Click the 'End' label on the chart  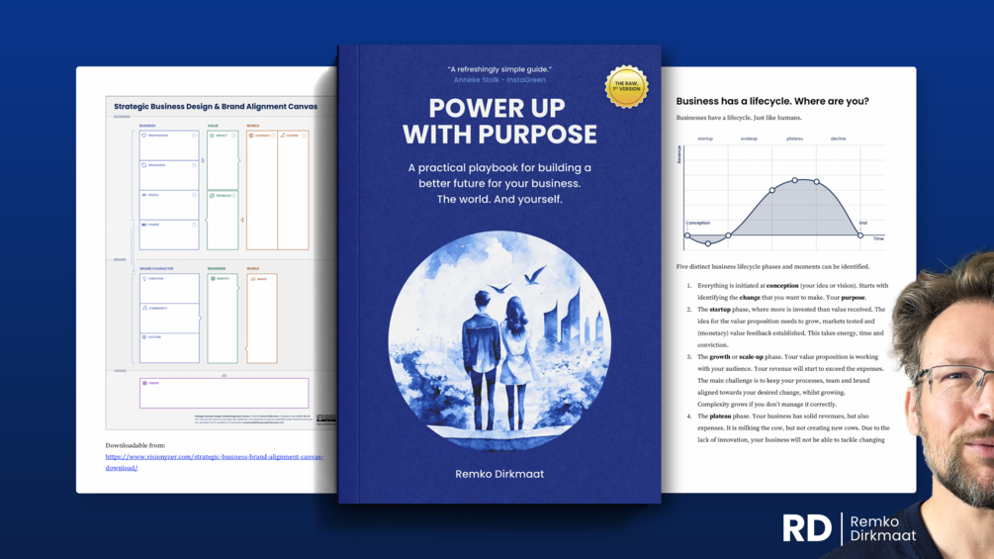point(862,223)
